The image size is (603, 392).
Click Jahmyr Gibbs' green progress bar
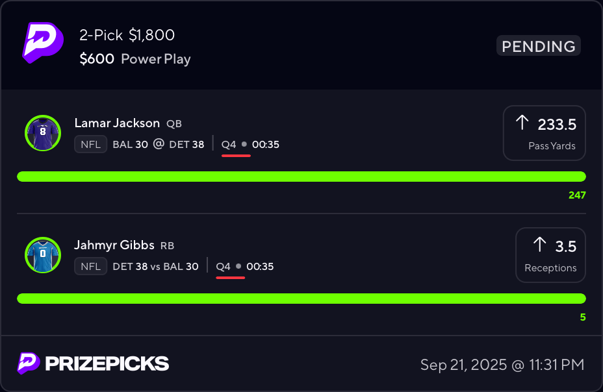[301, 299]
